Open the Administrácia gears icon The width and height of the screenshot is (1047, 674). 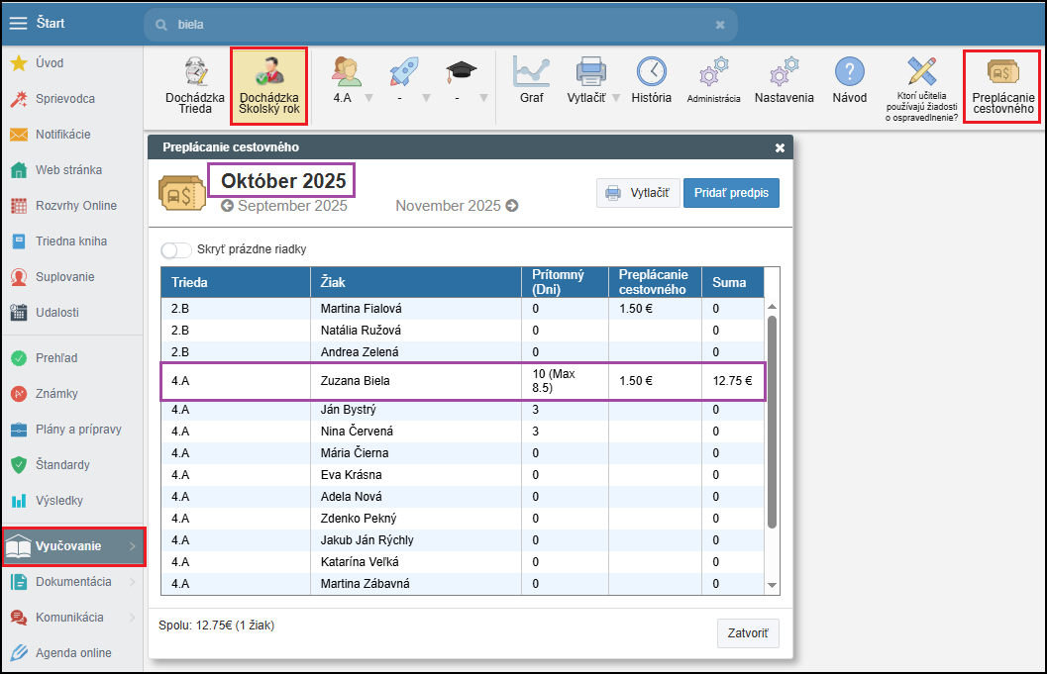click(713, 79)
